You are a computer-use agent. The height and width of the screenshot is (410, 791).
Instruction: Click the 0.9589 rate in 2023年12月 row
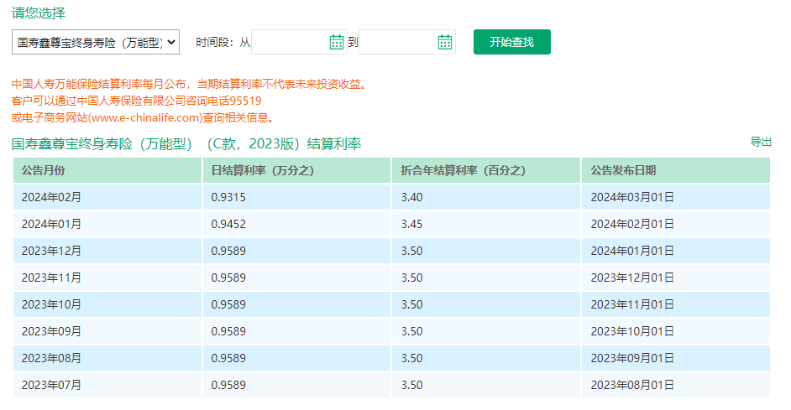pos(228,251)
